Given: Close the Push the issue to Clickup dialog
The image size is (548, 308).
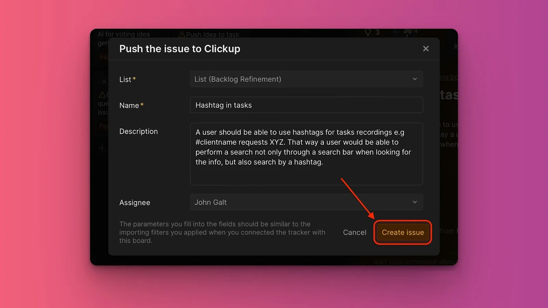Looking at the screenshot, I should (x=426, y=49).
